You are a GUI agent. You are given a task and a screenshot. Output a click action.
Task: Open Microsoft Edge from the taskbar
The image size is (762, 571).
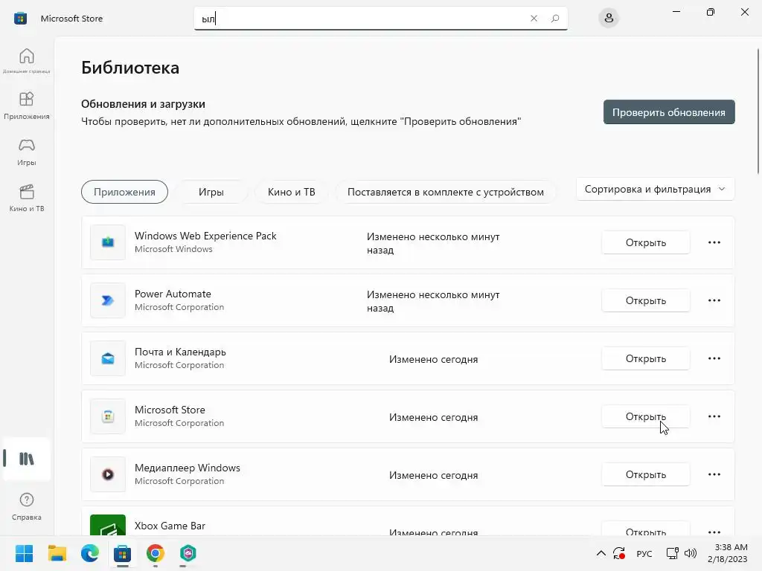click(x=90, y=553)
